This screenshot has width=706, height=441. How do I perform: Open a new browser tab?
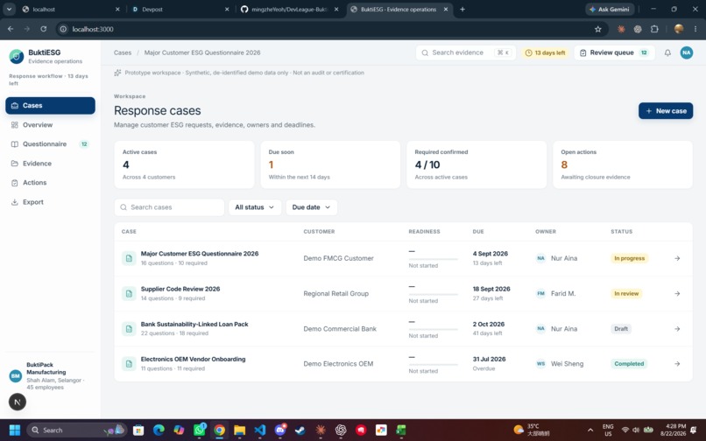point(462,9)
